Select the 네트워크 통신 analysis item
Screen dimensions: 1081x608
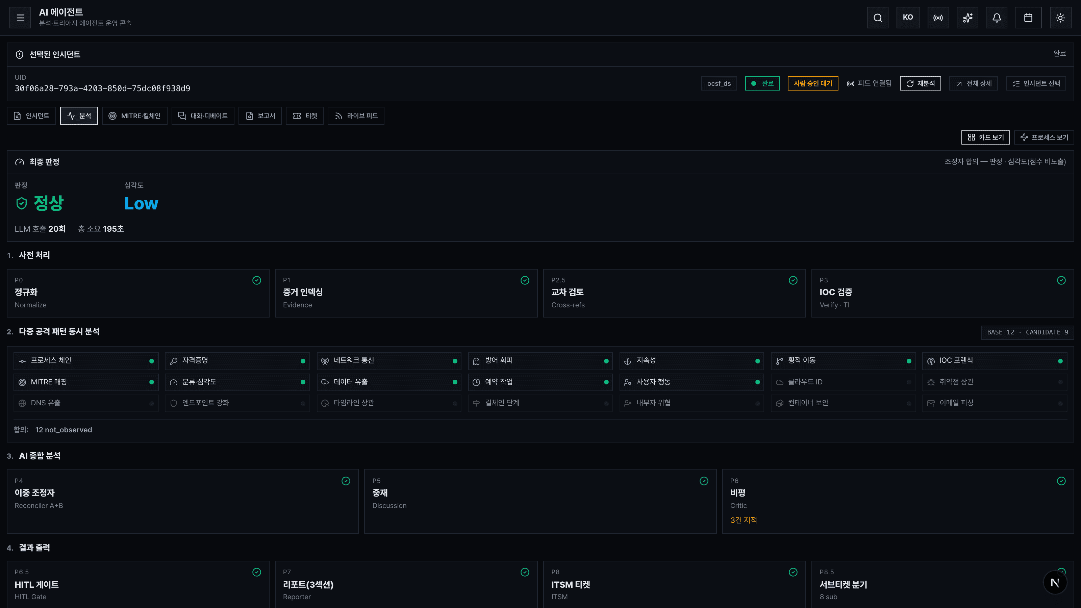coord(389,361)
